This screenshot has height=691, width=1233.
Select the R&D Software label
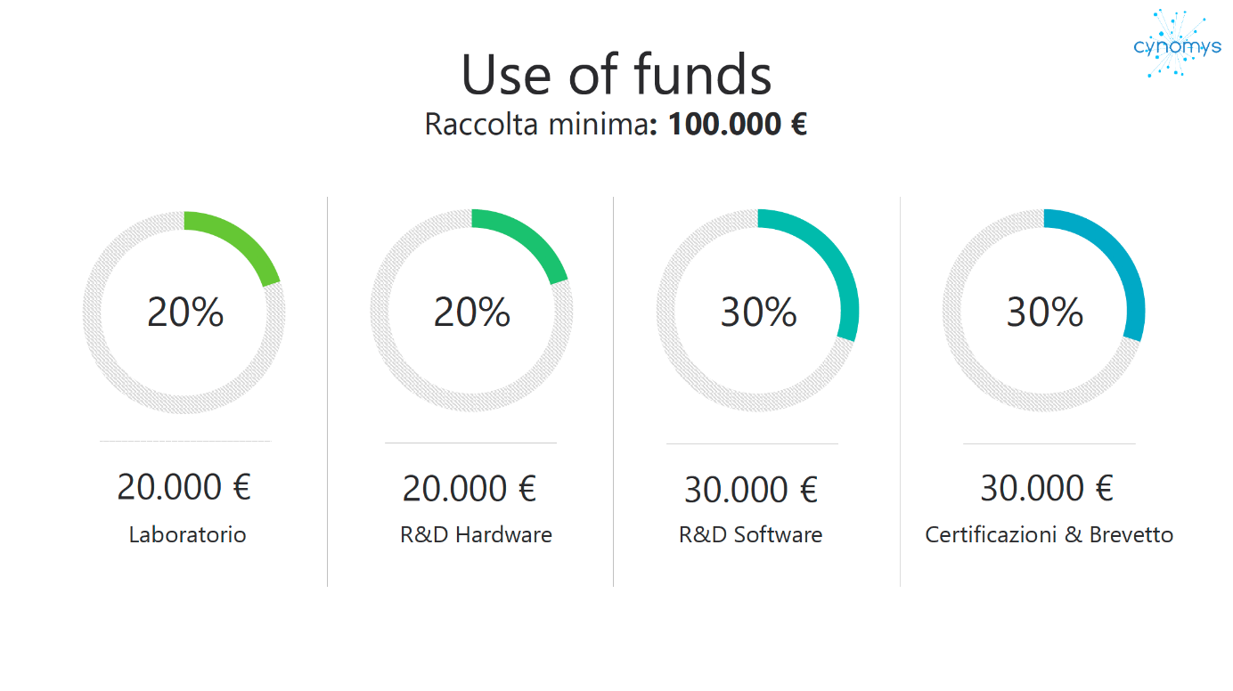[750, 535]
